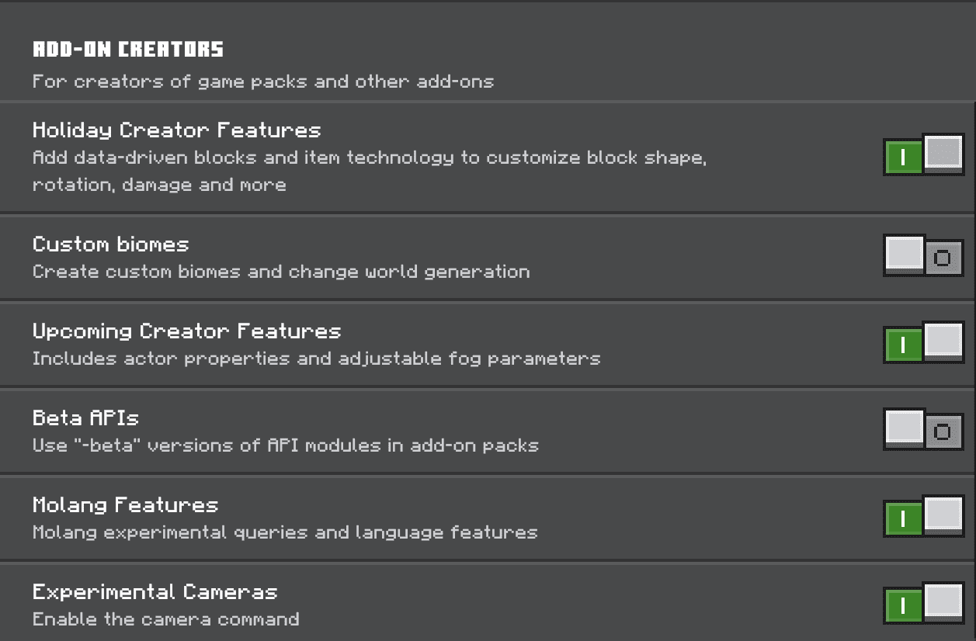Select the Beta APIs option title
976x641 pixels.
click(85, 418)
